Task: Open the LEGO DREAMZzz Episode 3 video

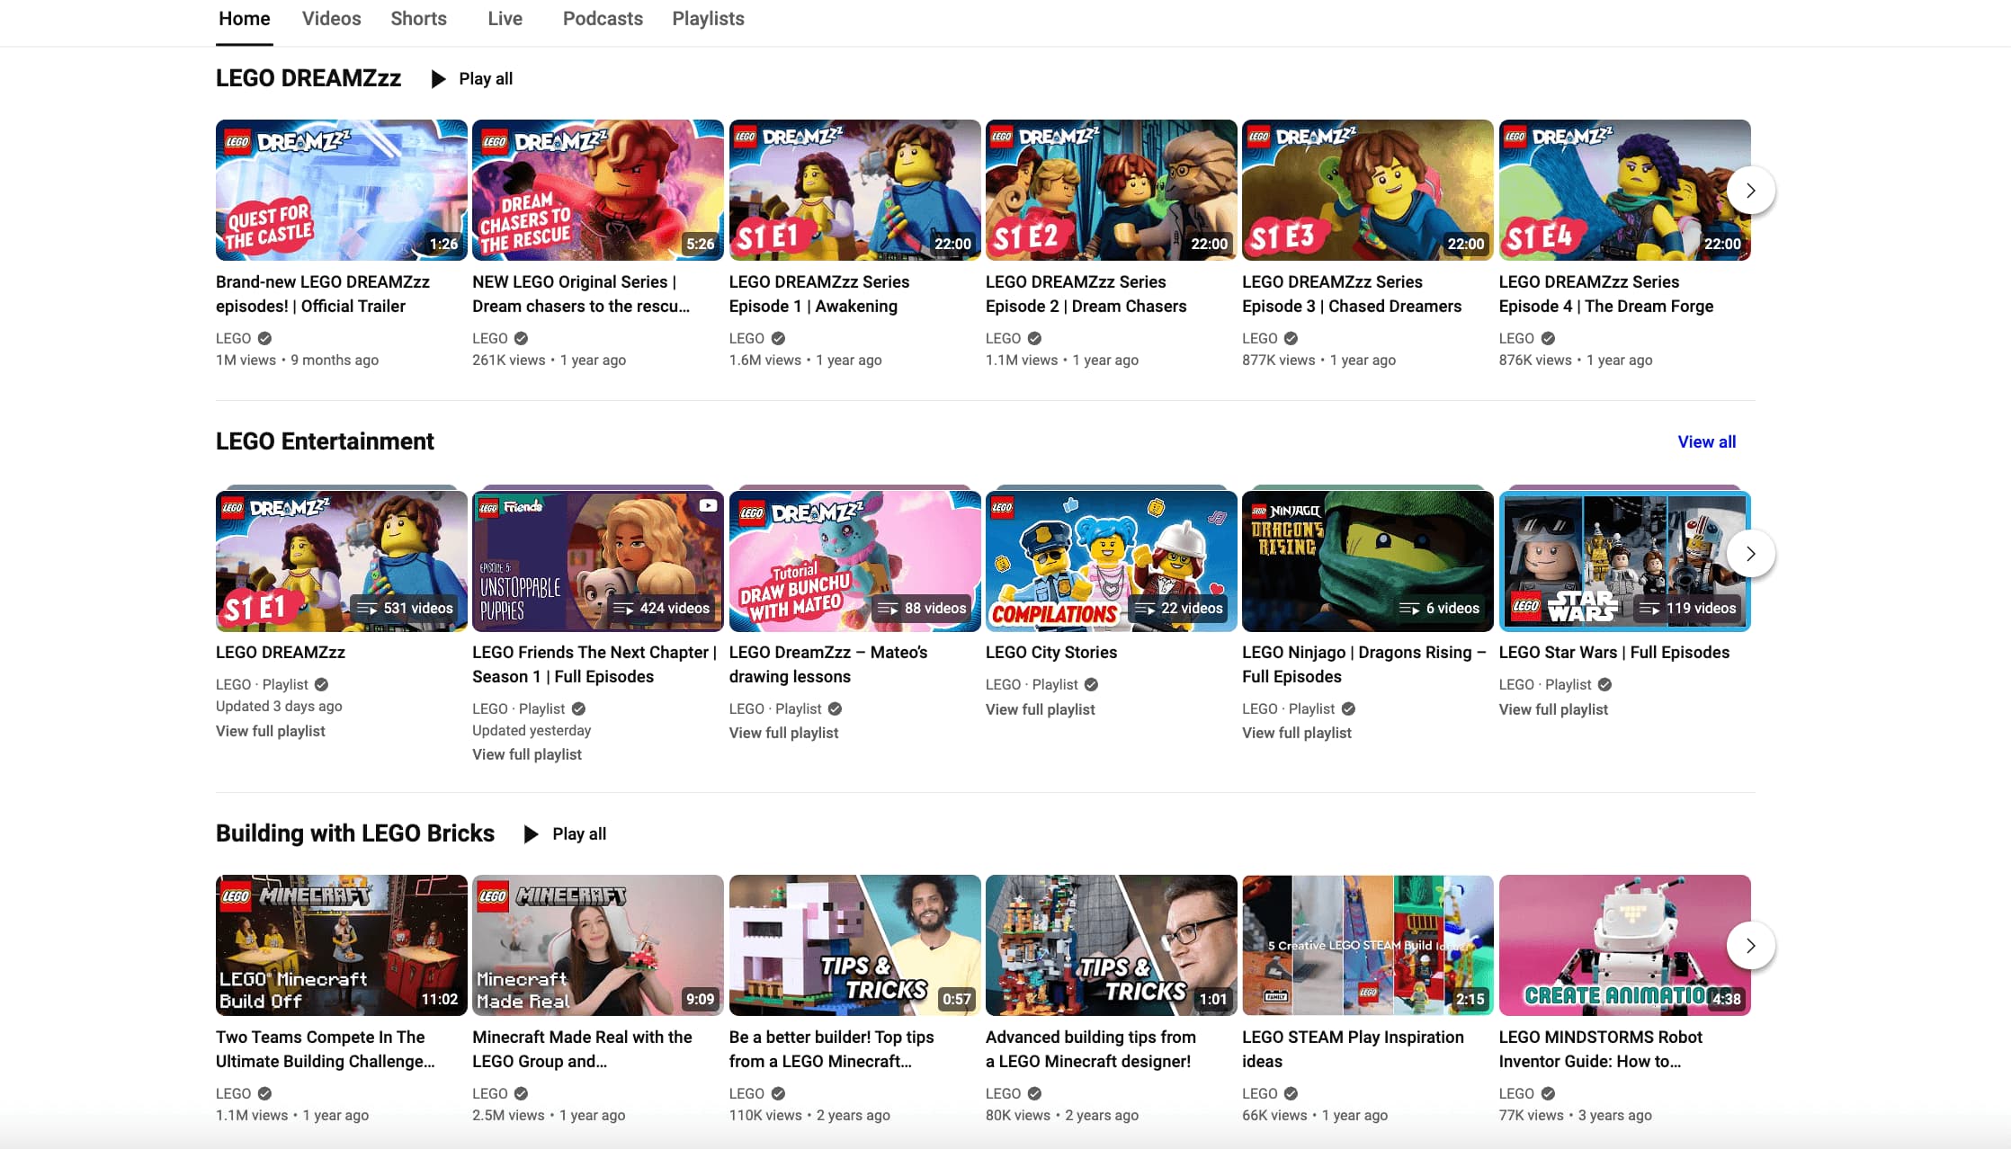Action: point(1366,190)
